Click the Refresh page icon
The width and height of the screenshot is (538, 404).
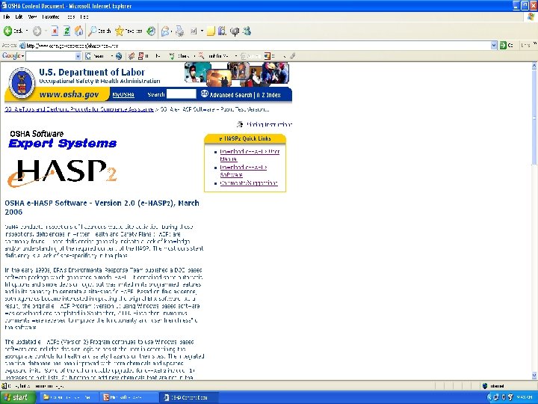(x=67, y=31)
